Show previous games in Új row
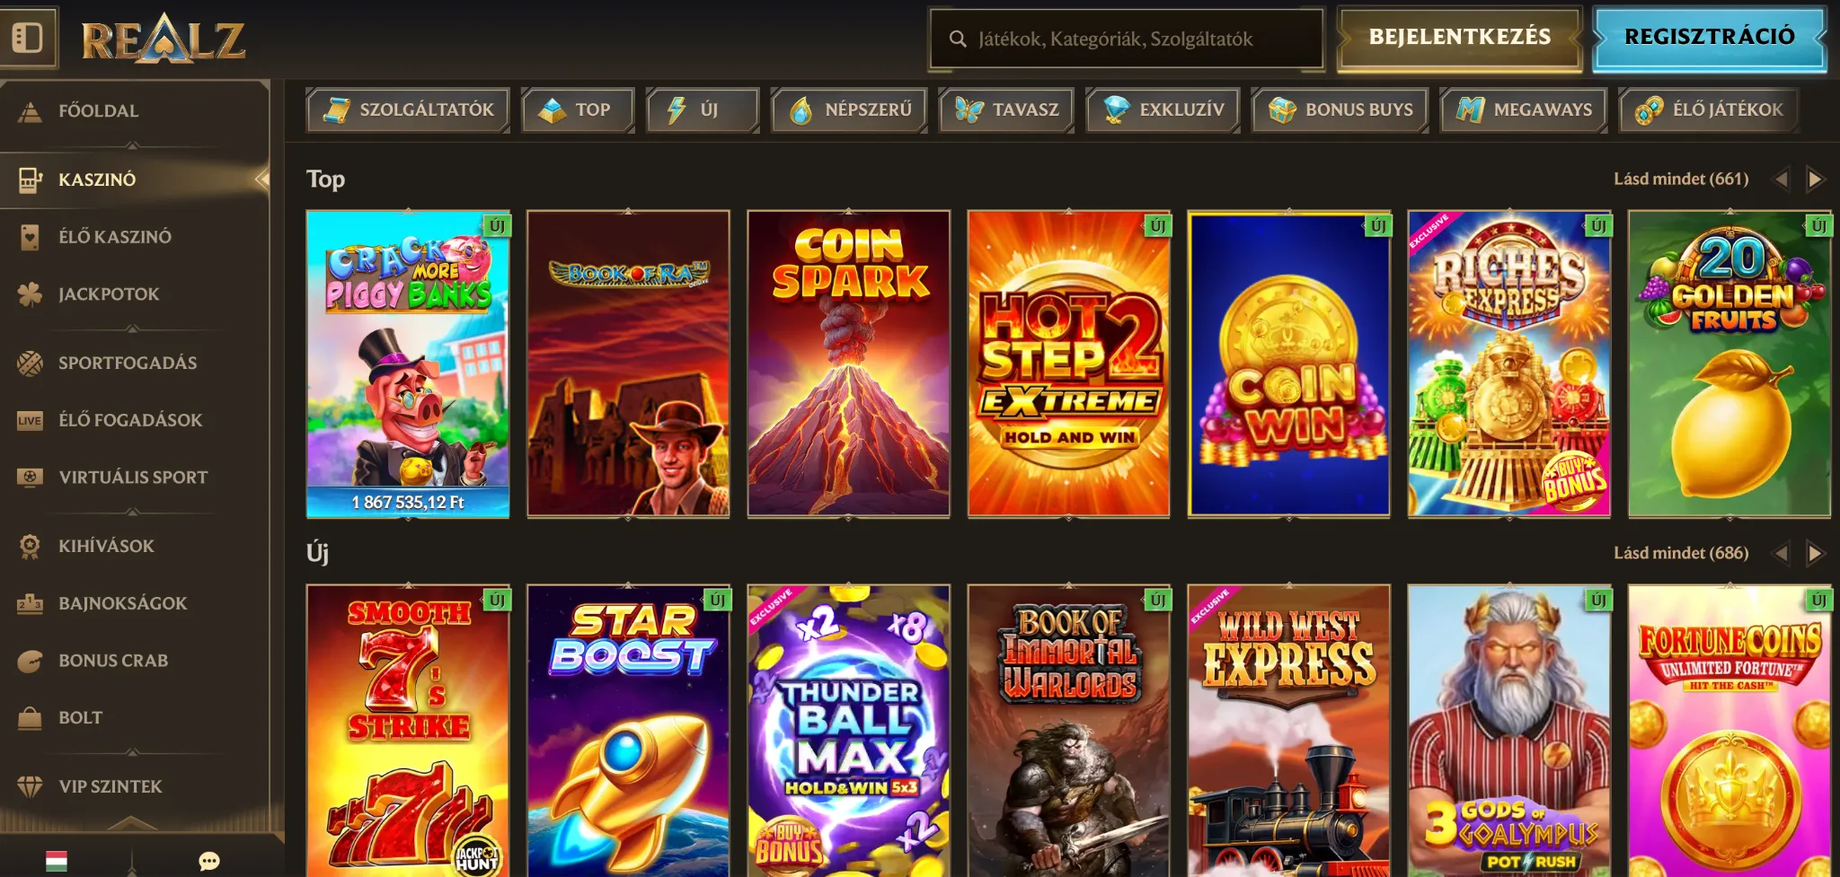 coord(1781,553)
